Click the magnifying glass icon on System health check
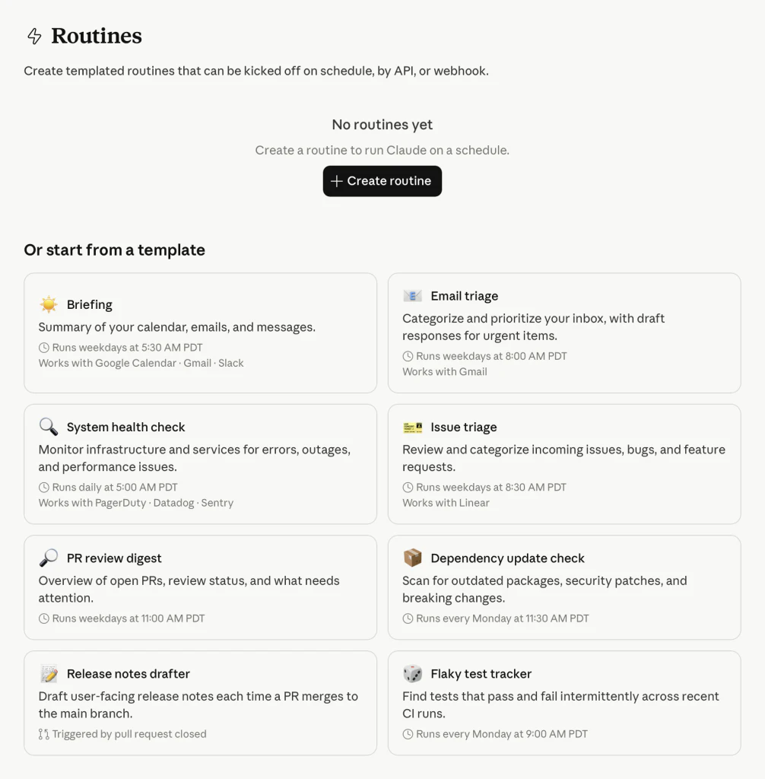Image resolution: width=765 pixels, height=779 pixels. (x=48, y=427)
